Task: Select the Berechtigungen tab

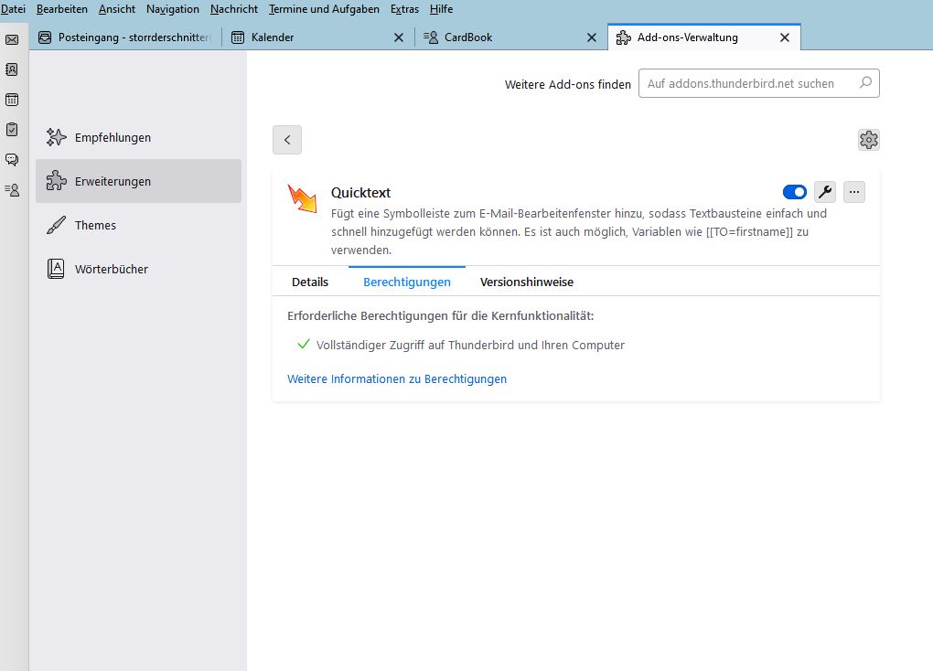Action: (x=407, y=282)
